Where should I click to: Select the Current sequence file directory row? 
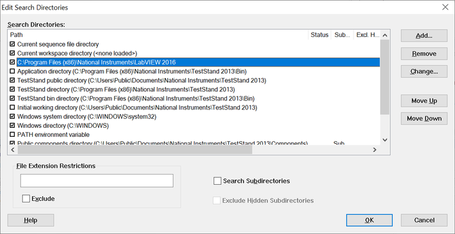pyautogui.click(x=194, y=44)
